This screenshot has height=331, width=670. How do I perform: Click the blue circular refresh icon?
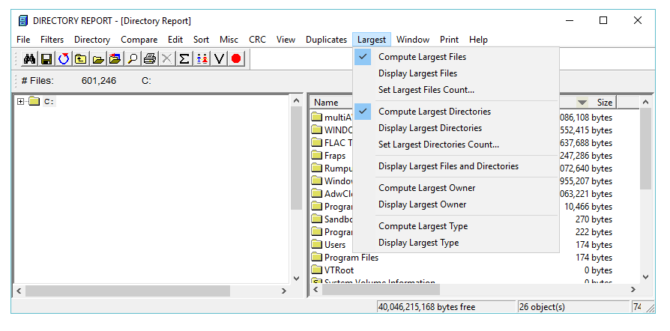[x=64, y=59]
